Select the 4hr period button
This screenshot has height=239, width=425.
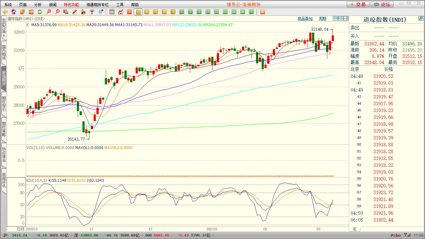click(243, 12)
